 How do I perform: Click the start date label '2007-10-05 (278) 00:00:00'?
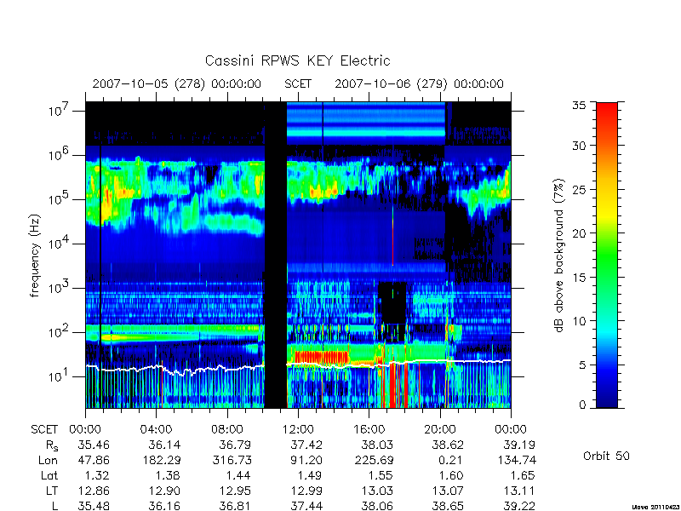(x=177, y=83)
